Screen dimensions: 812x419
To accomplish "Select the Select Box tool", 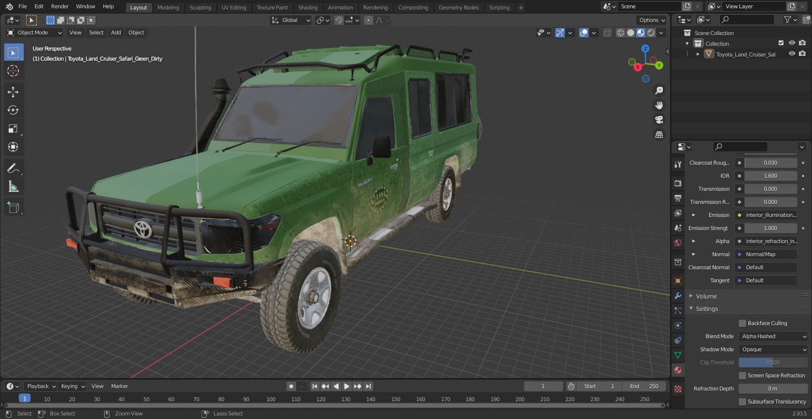I will [x=13, y=52].
